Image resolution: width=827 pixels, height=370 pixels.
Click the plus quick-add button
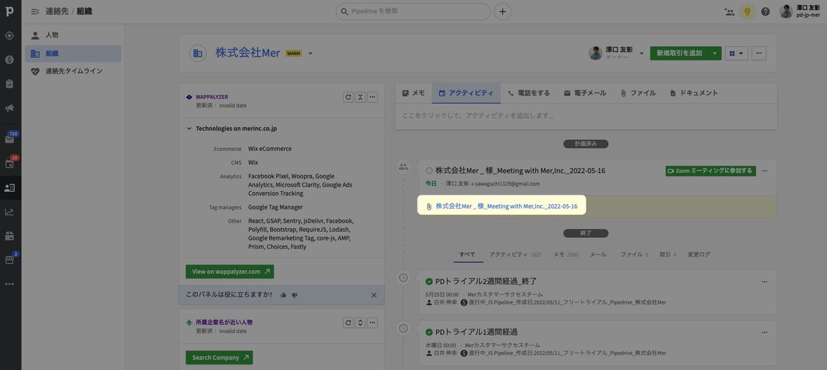click(x=503, y=11)
